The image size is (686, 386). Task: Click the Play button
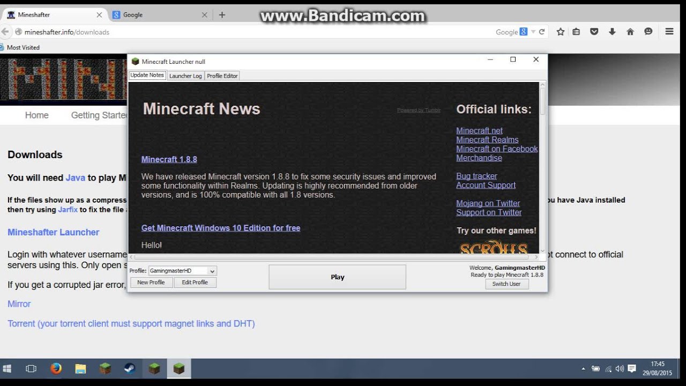(337, 277)
